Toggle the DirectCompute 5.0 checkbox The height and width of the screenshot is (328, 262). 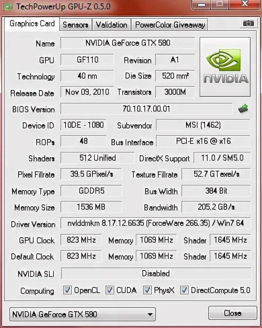tap(184, 290)
